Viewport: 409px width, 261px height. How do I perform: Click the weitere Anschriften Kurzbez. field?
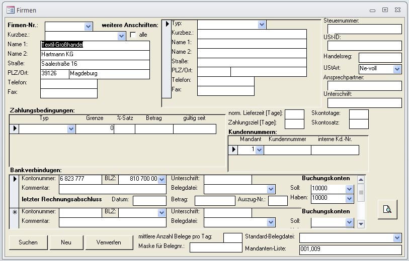click(x=252, y=34)
